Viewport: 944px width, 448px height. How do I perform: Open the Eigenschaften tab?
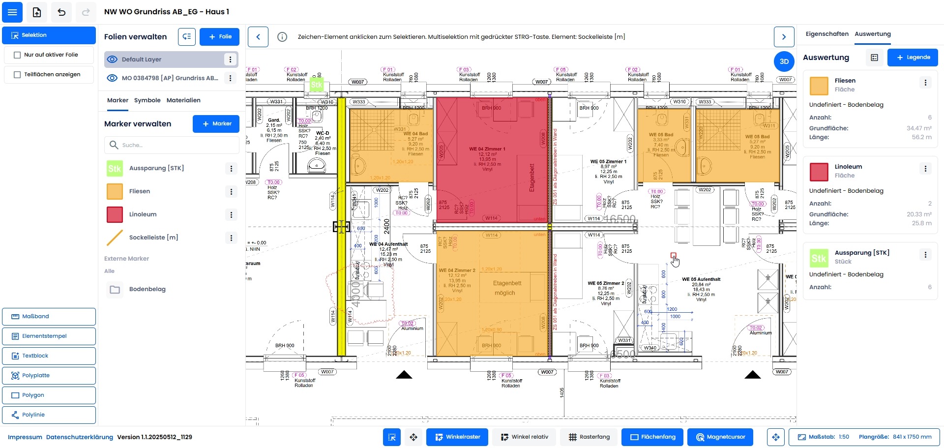coord(827,34)
